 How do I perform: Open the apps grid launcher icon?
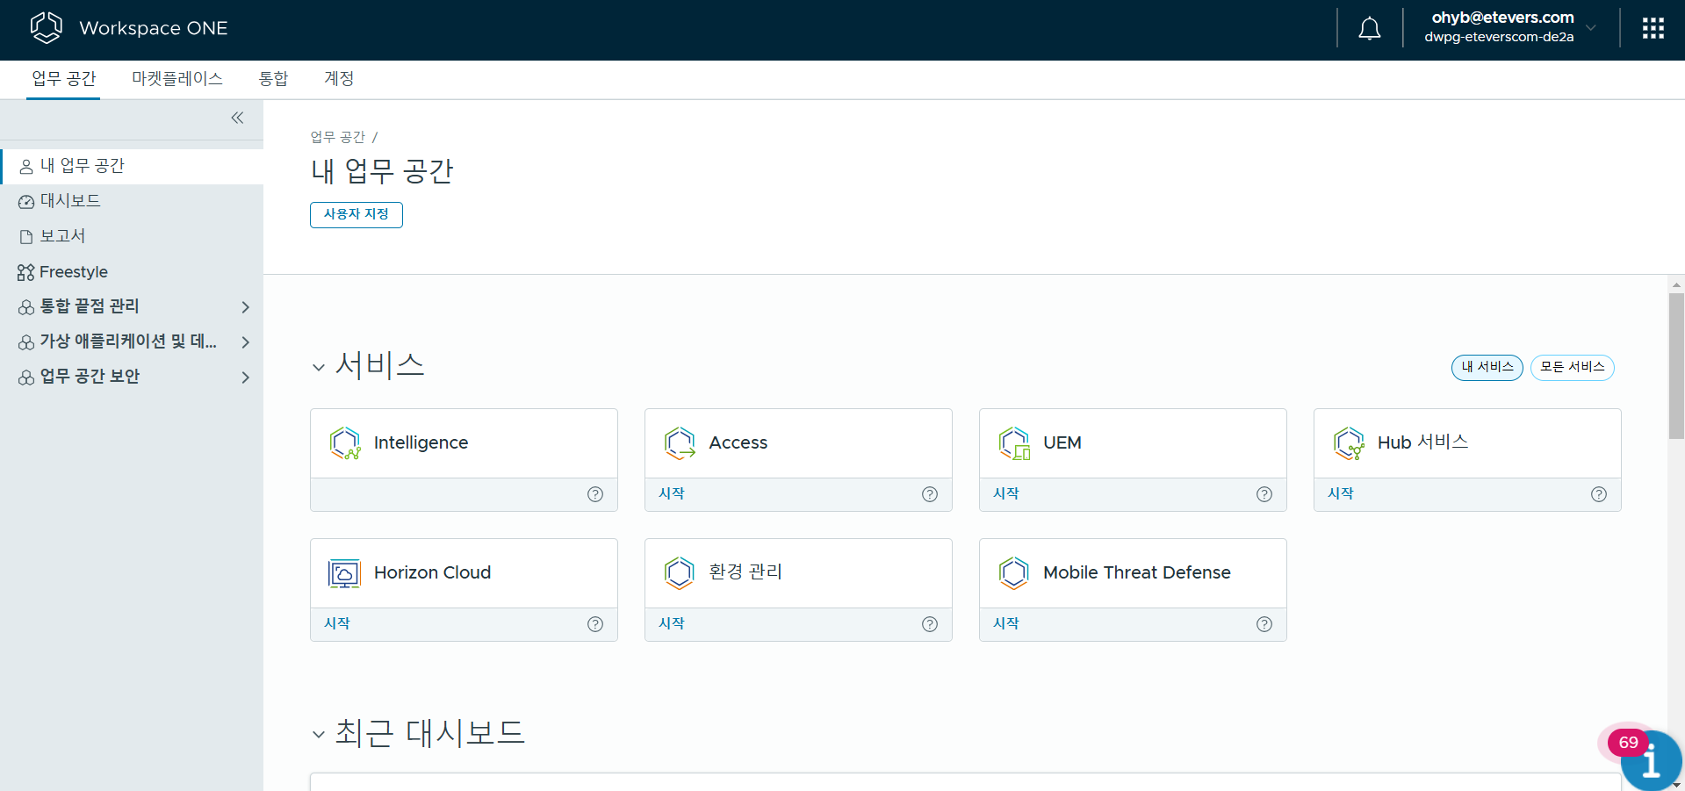[1653, 29]
